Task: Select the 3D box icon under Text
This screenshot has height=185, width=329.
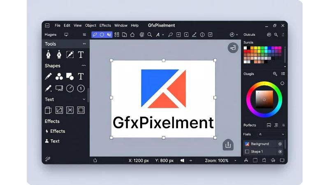Action: [x=48, y=110]
